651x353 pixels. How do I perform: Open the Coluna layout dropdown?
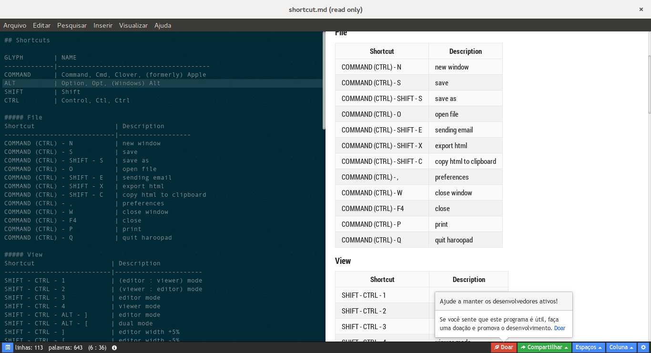click(621, 347)
